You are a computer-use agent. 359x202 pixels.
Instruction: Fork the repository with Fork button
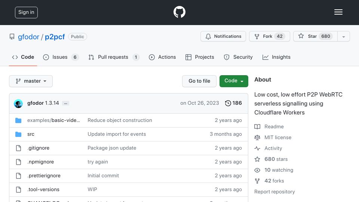tap(270, 36)
